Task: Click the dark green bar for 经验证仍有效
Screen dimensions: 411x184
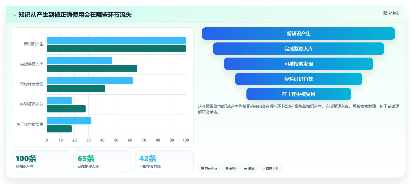Action: click(66, 109)
